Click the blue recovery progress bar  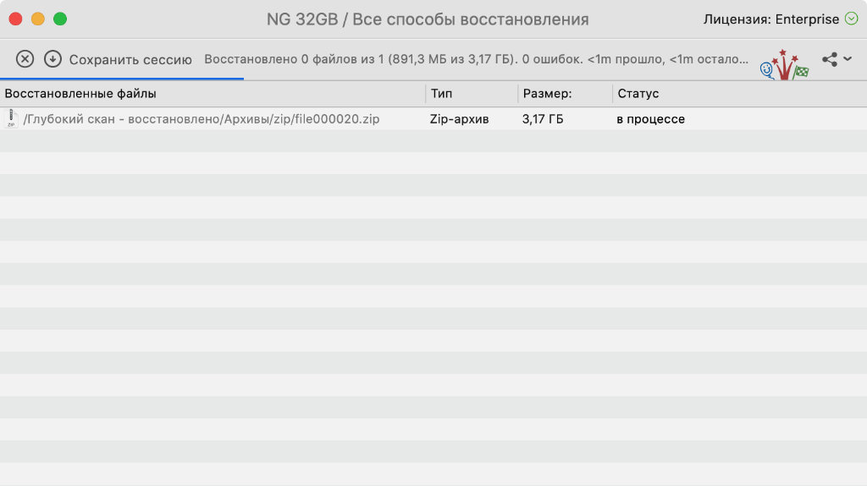[122, 79]
